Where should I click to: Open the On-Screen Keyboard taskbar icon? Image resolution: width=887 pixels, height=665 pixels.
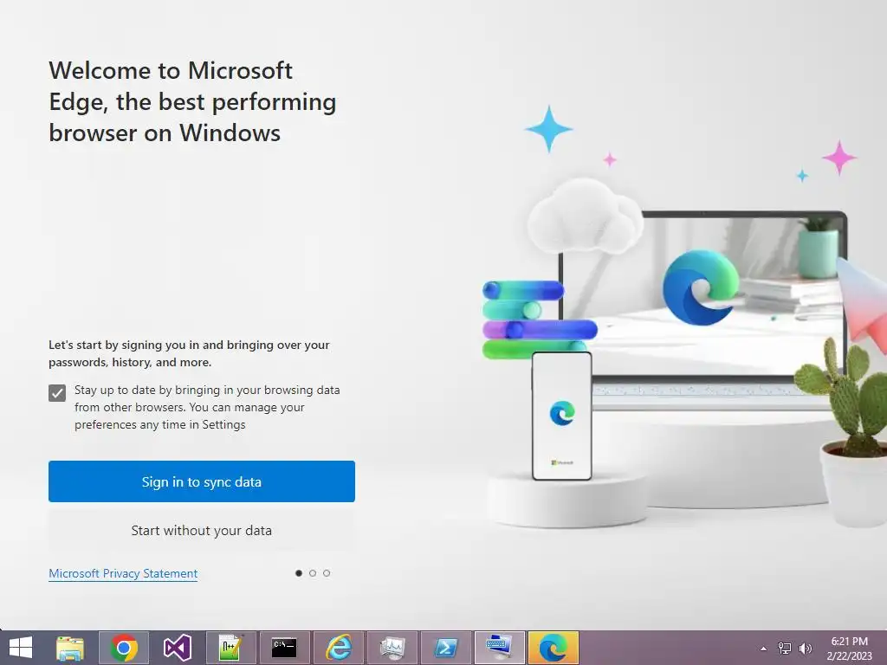[x=500, y=648]
